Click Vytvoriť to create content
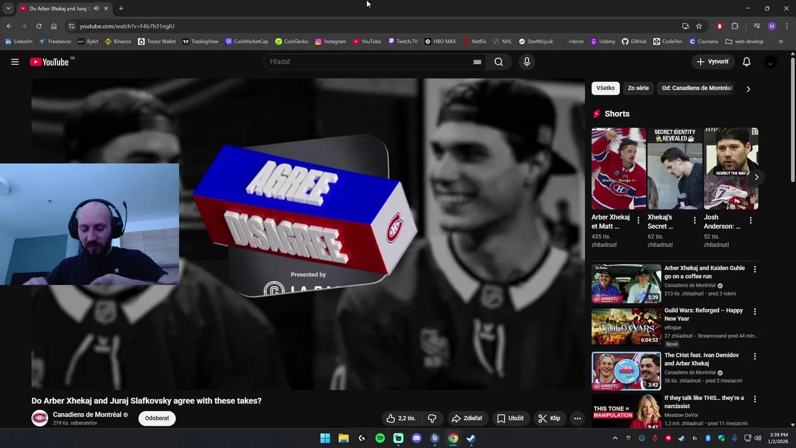Screen dimensions: 796x448 point(713,62)
